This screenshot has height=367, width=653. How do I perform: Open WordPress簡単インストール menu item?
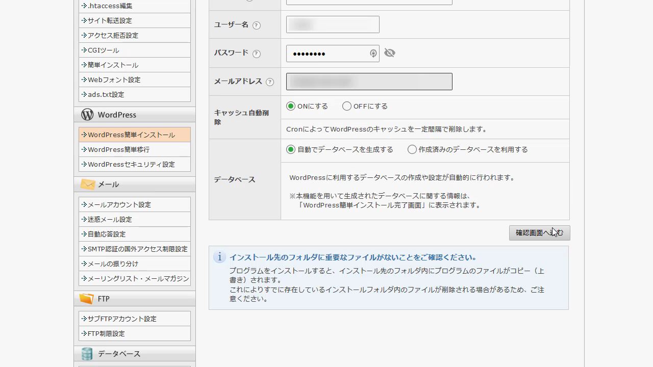[131, 135]
